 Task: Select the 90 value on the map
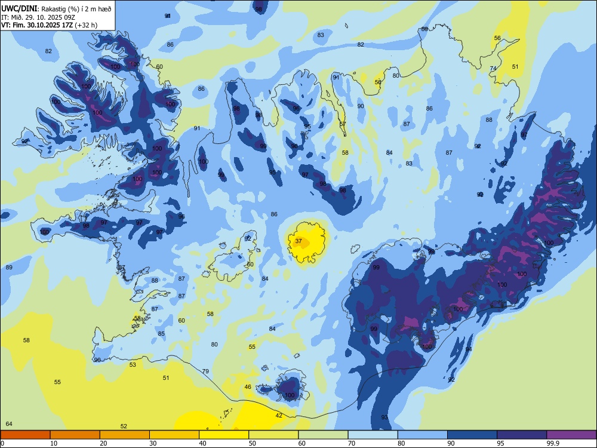pyautogui.click(x=361, y=106)
